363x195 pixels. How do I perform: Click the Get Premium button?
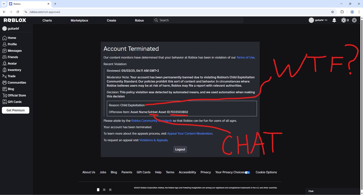pyautogui.click(x=15, y=110)
